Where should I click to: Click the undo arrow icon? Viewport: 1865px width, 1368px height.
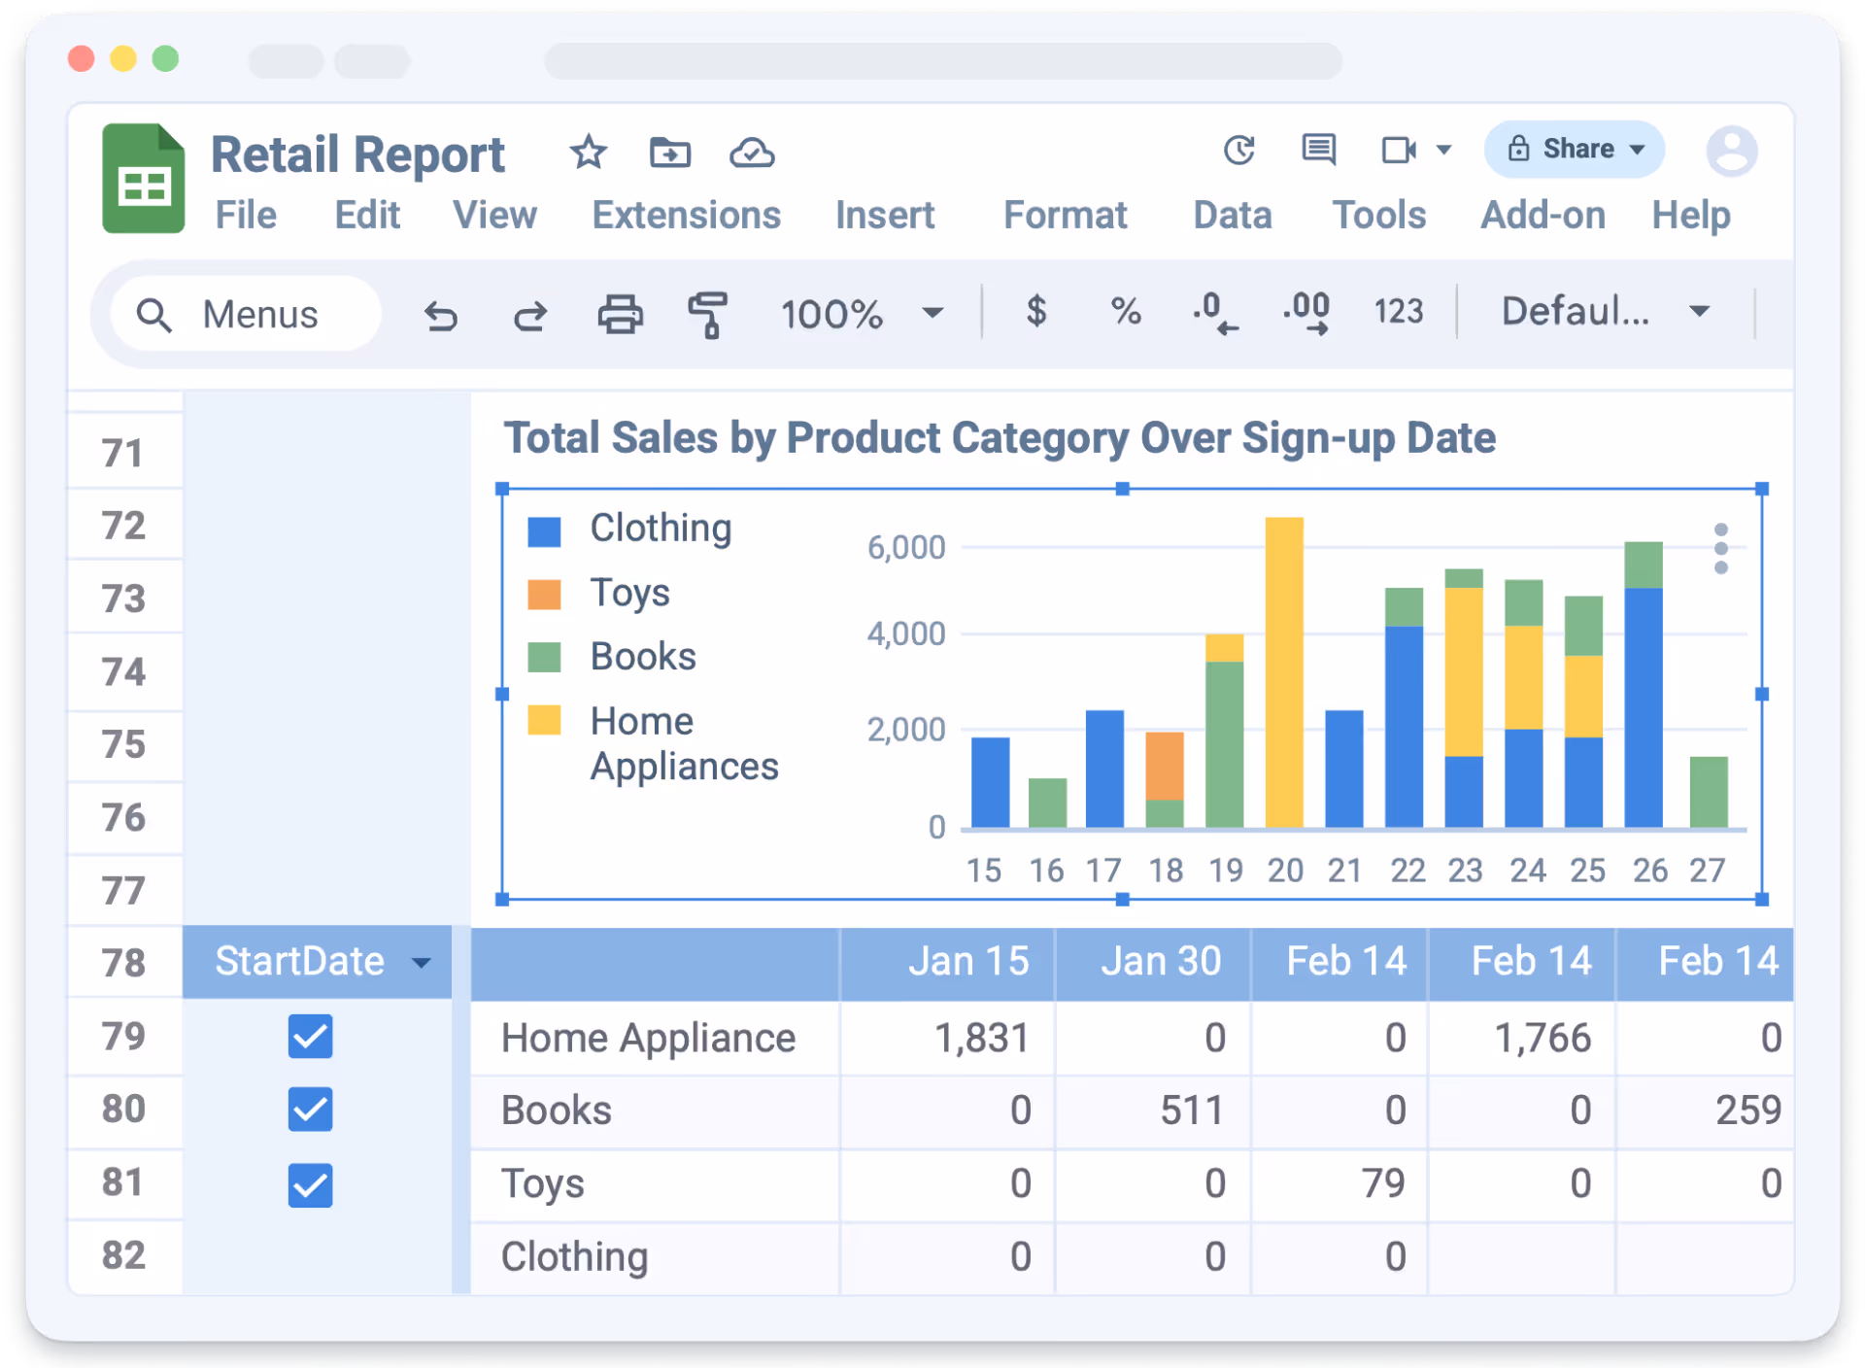[440, 315]
